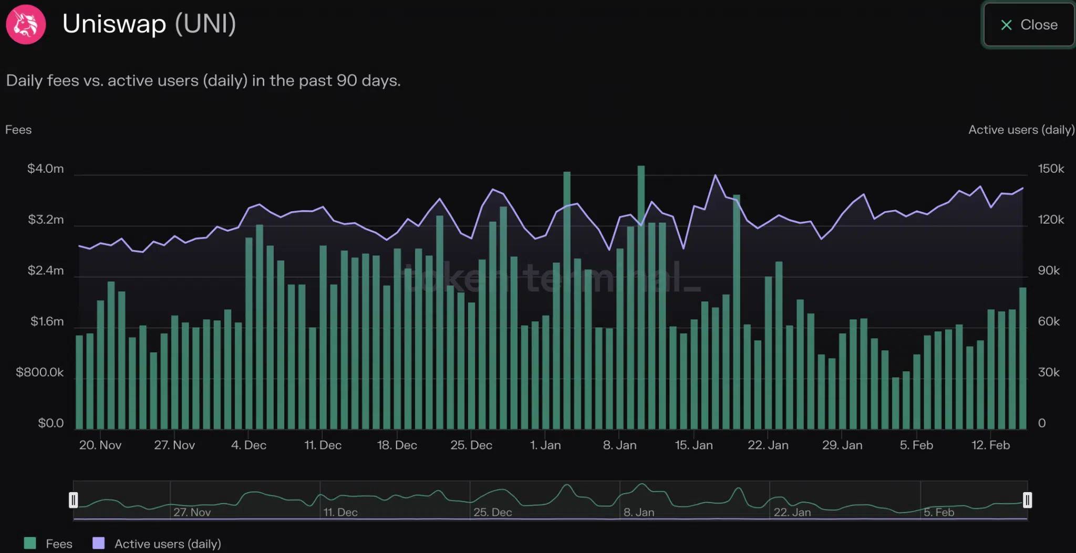Click the 120k users axis label
Image resolution: width=1076 pixels, height=553 pixels.
pos(1051,220)
